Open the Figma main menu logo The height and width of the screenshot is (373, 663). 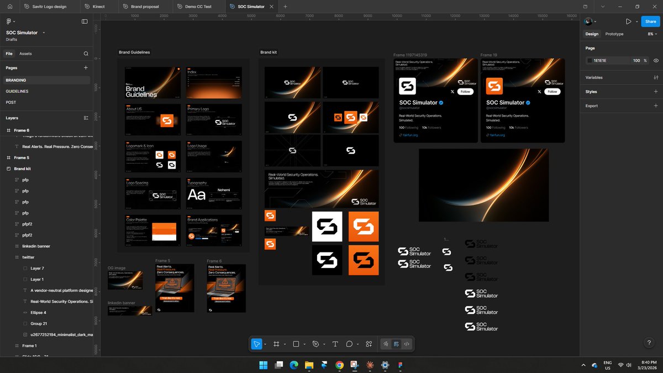(x=9, y=22)
